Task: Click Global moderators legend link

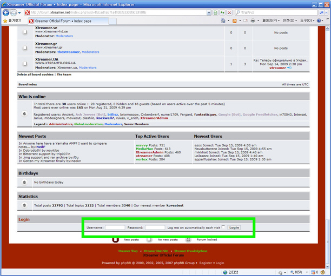Action: (x=89, y=124)
